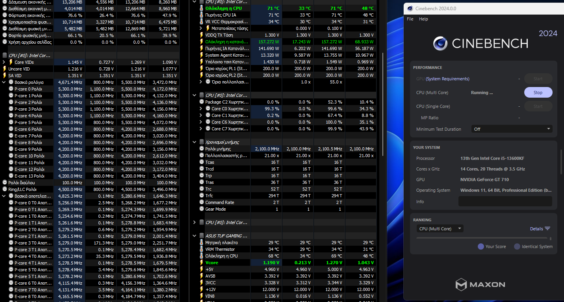564x302 pixels.
Task: Click the lightning icon of VDDQ TX Τάση
Action: pos(202,35)
